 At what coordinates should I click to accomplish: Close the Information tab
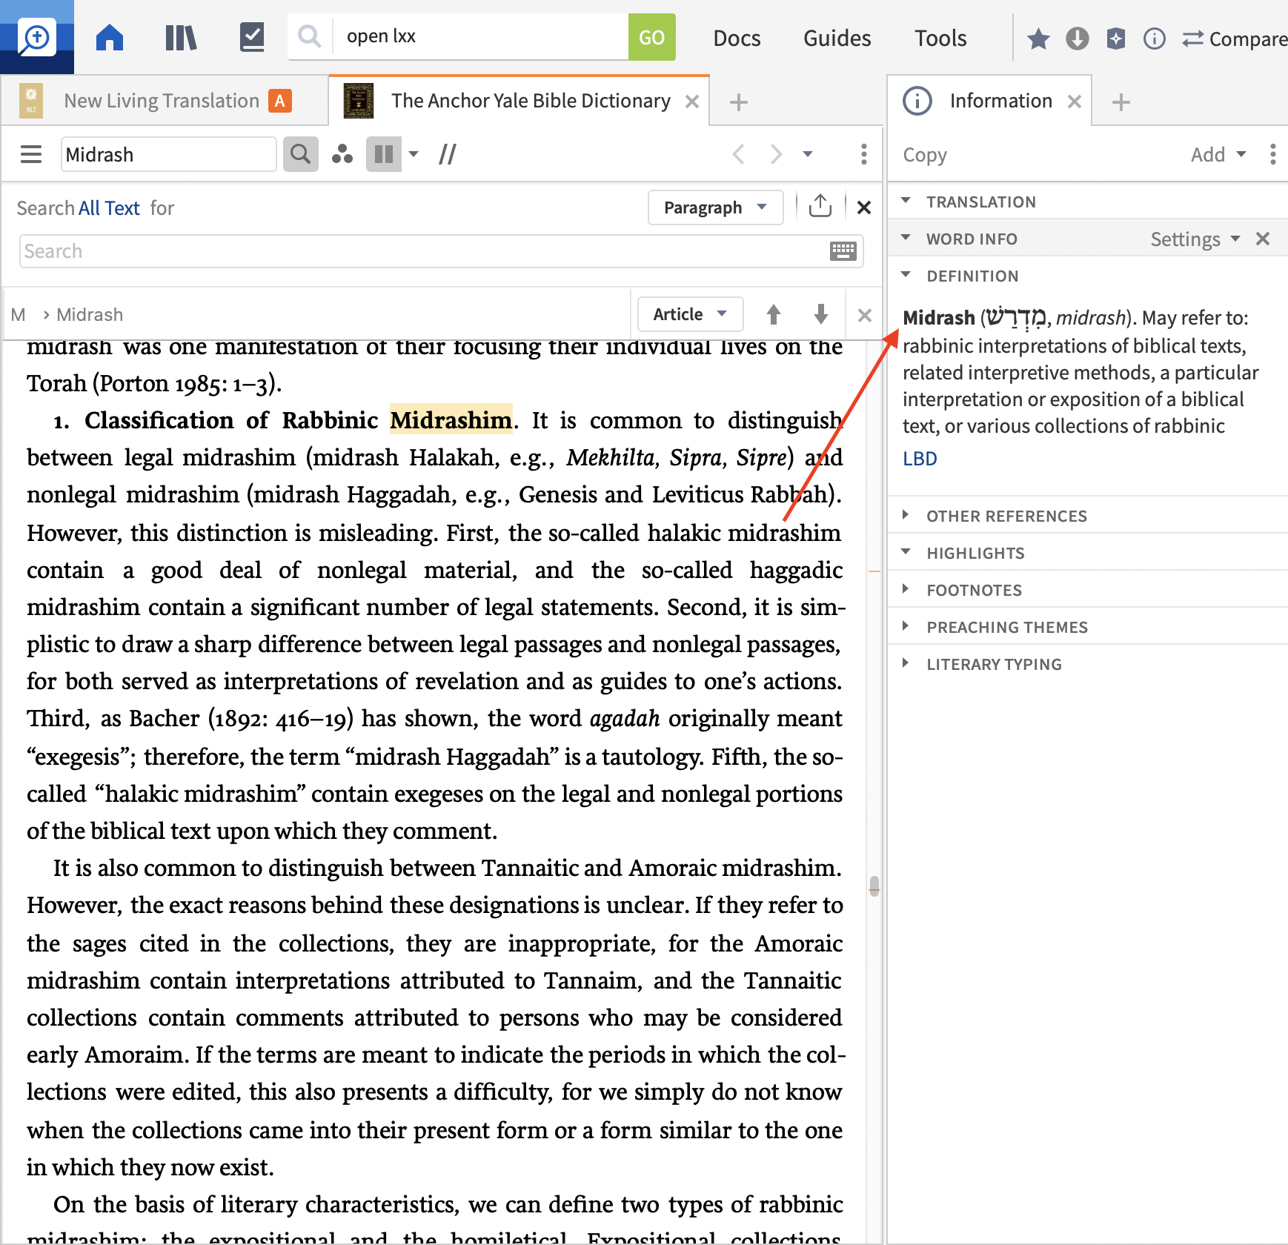click(1075, 102)
